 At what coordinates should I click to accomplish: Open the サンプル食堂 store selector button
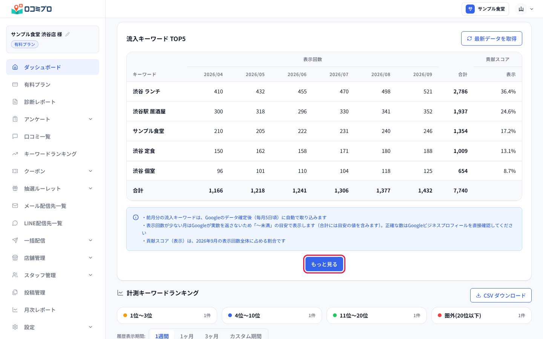[485, 9]
